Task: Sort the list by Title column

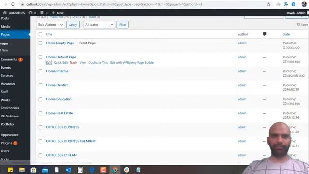Action: (x=49, y=34)
